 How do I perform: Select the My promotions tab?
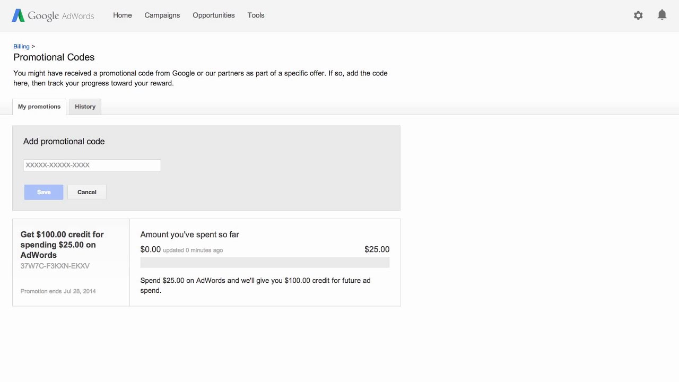39,107
